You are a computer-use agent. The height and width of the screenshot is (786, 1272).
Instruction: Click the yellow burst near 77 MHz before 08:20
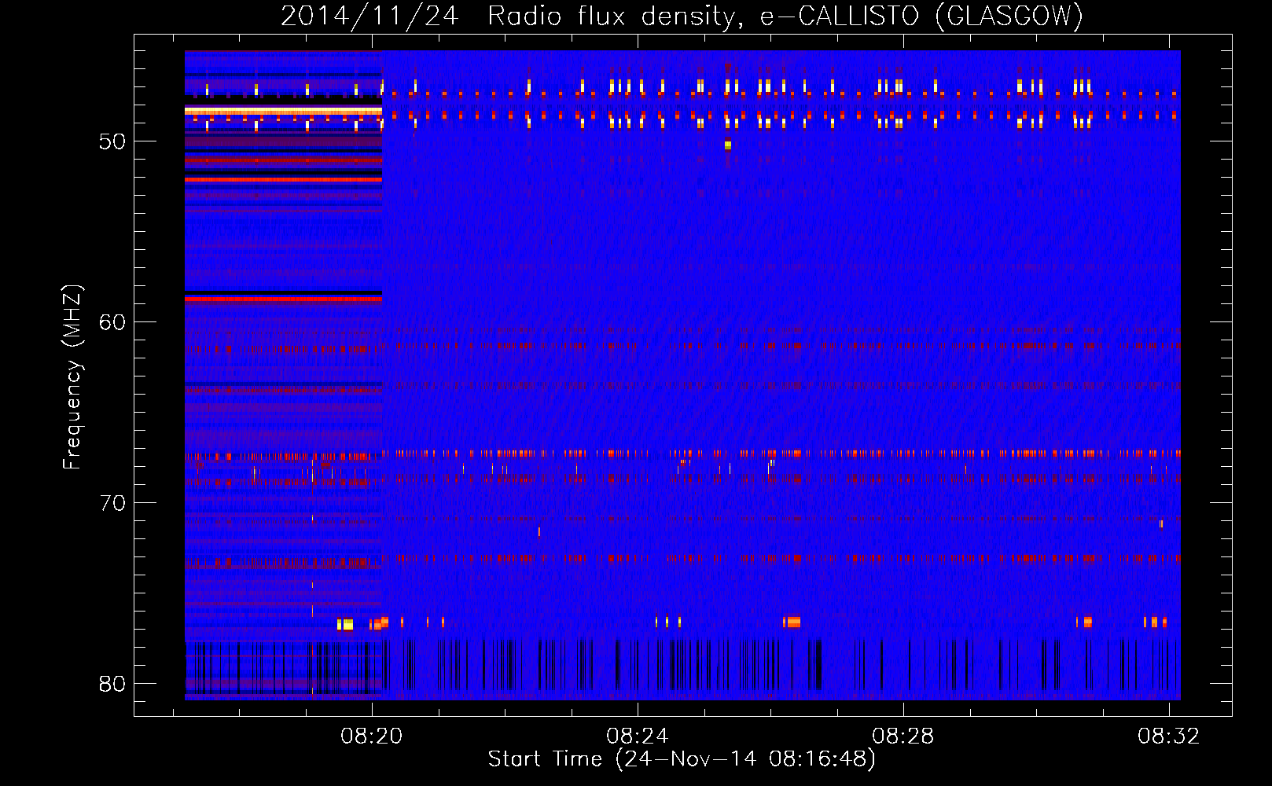pyautogui.click(x=345, y=624)
